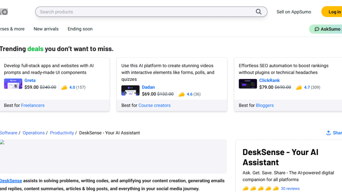
Task: Open the Ending soon menu item
Action: [80, 29]
